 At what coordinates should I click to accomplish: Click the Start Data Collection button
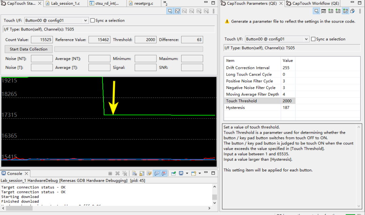pos(29,49)
